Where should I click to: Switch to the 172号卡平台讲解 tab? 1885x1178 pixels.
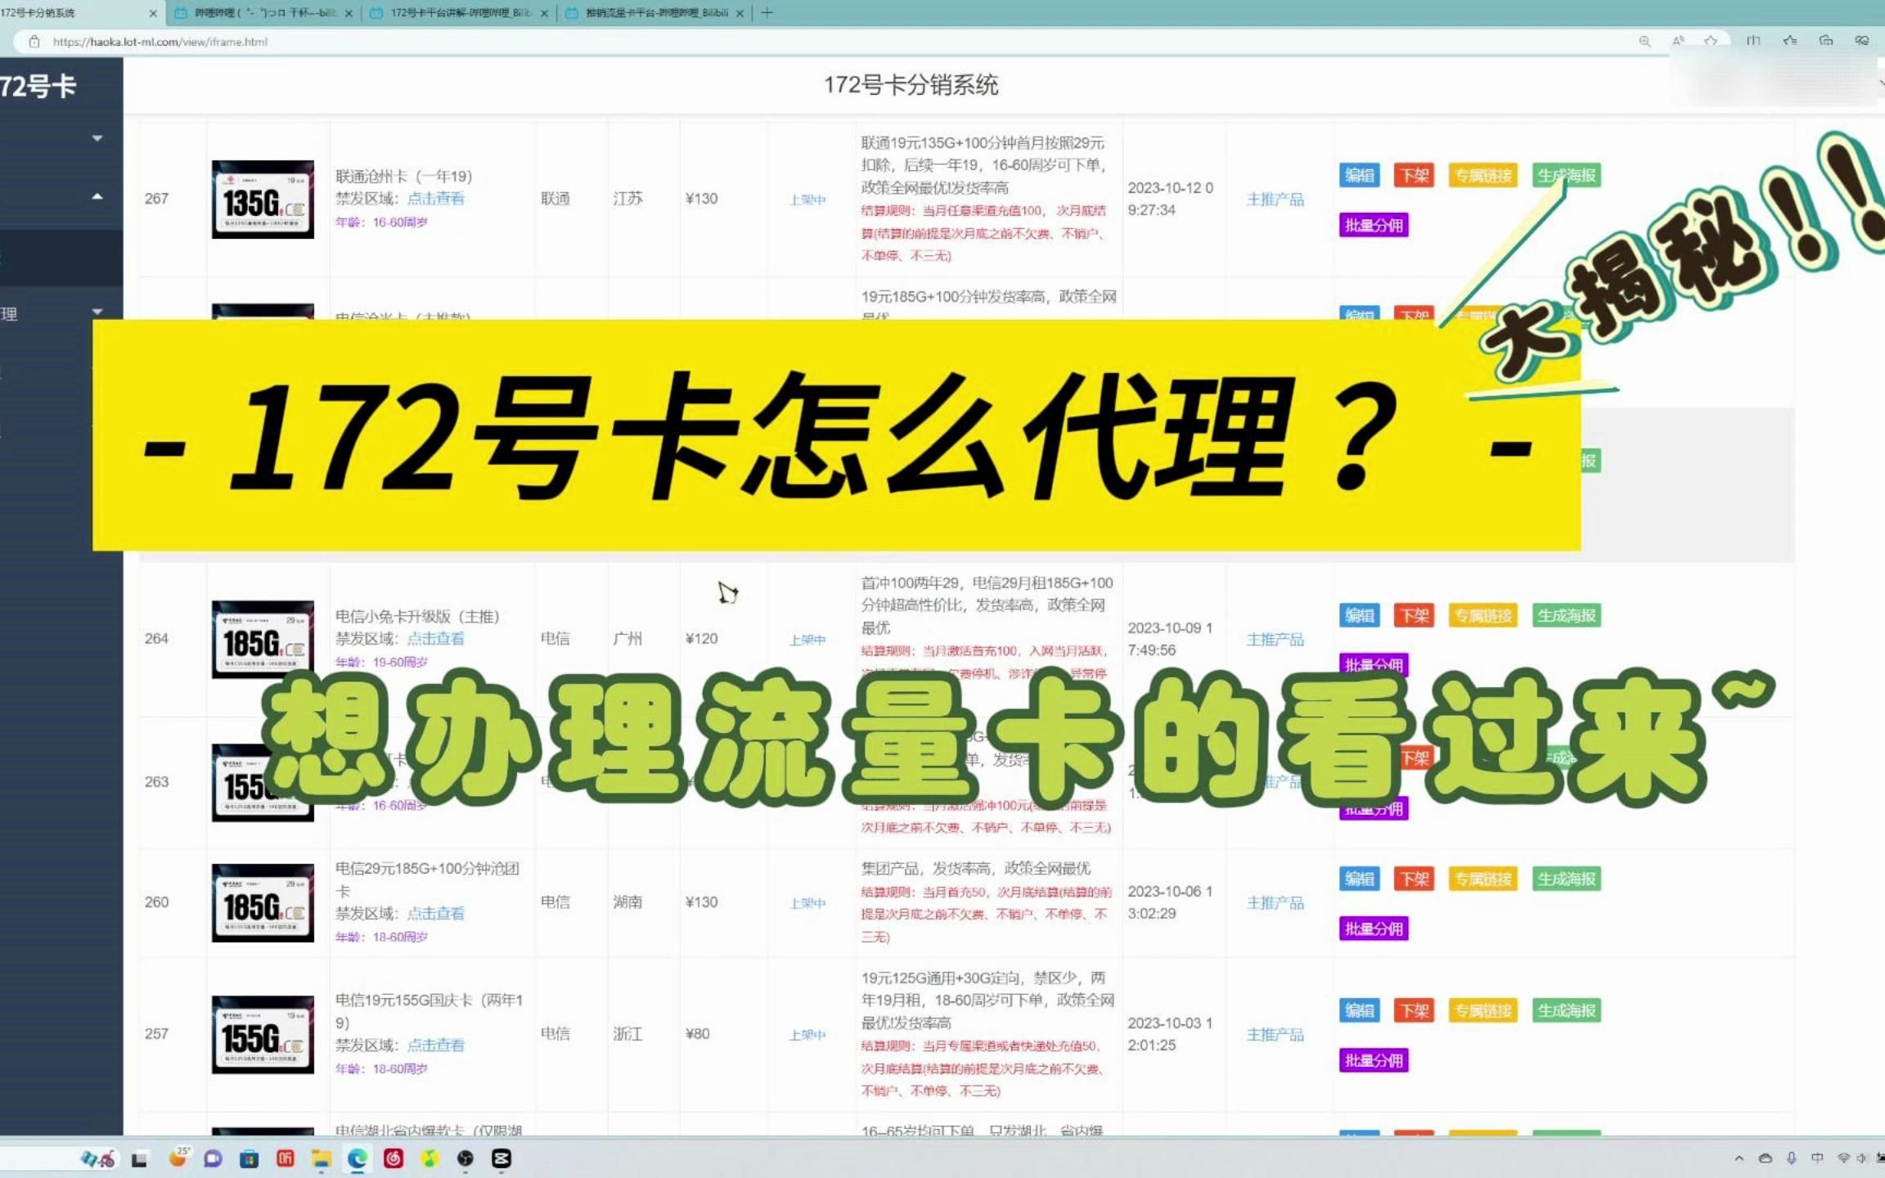(458, 13)
